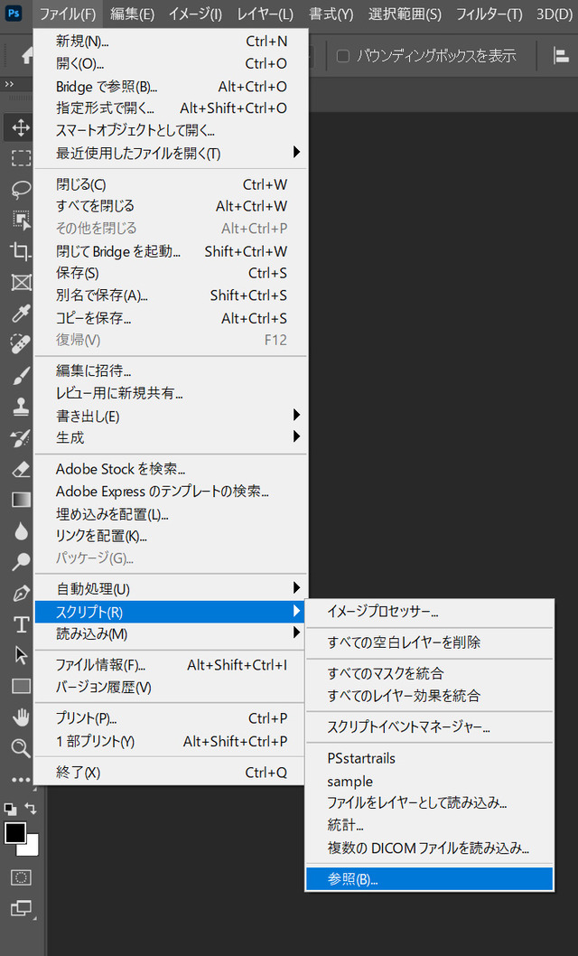
Task: Select the History Brush tool
Action: [x=21, y=437]
